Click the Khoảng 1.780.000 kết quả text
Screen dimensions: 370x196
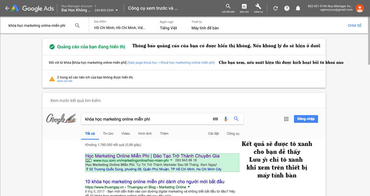[x=113, y=145]
